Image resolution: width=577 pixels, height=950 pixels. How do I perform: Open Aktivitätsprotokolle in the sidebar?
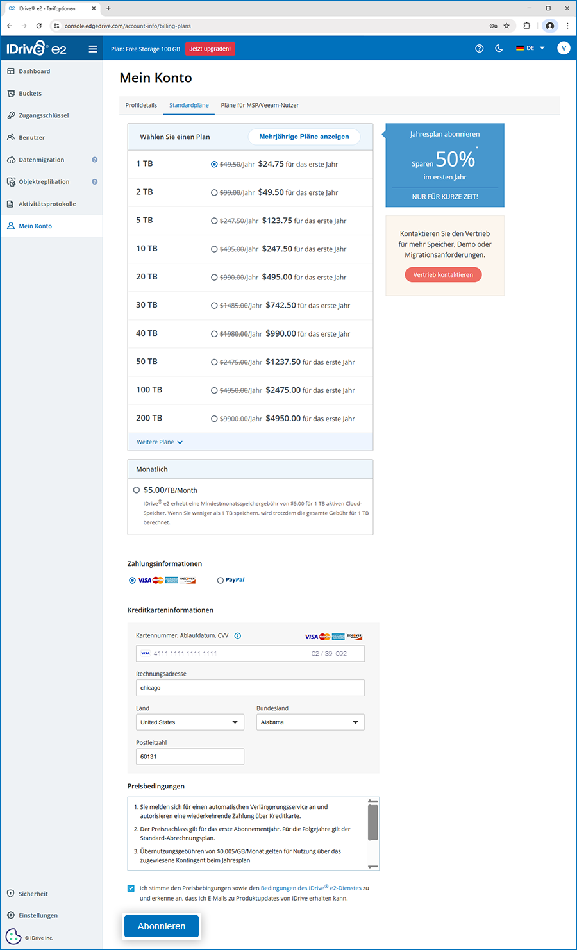[x=47, y=204]
